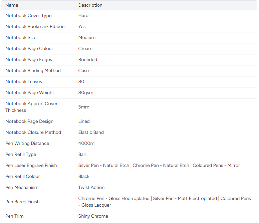Image resolution: width=259 pixels, height=223 pixels.
Task: Click the Description column header
Action: pyautogui.click(x=90, y=5)
